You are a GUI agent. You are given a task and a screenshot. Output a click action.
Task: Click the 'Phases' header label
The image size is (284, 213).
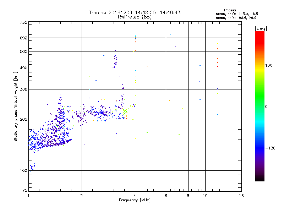click(230, 10)
